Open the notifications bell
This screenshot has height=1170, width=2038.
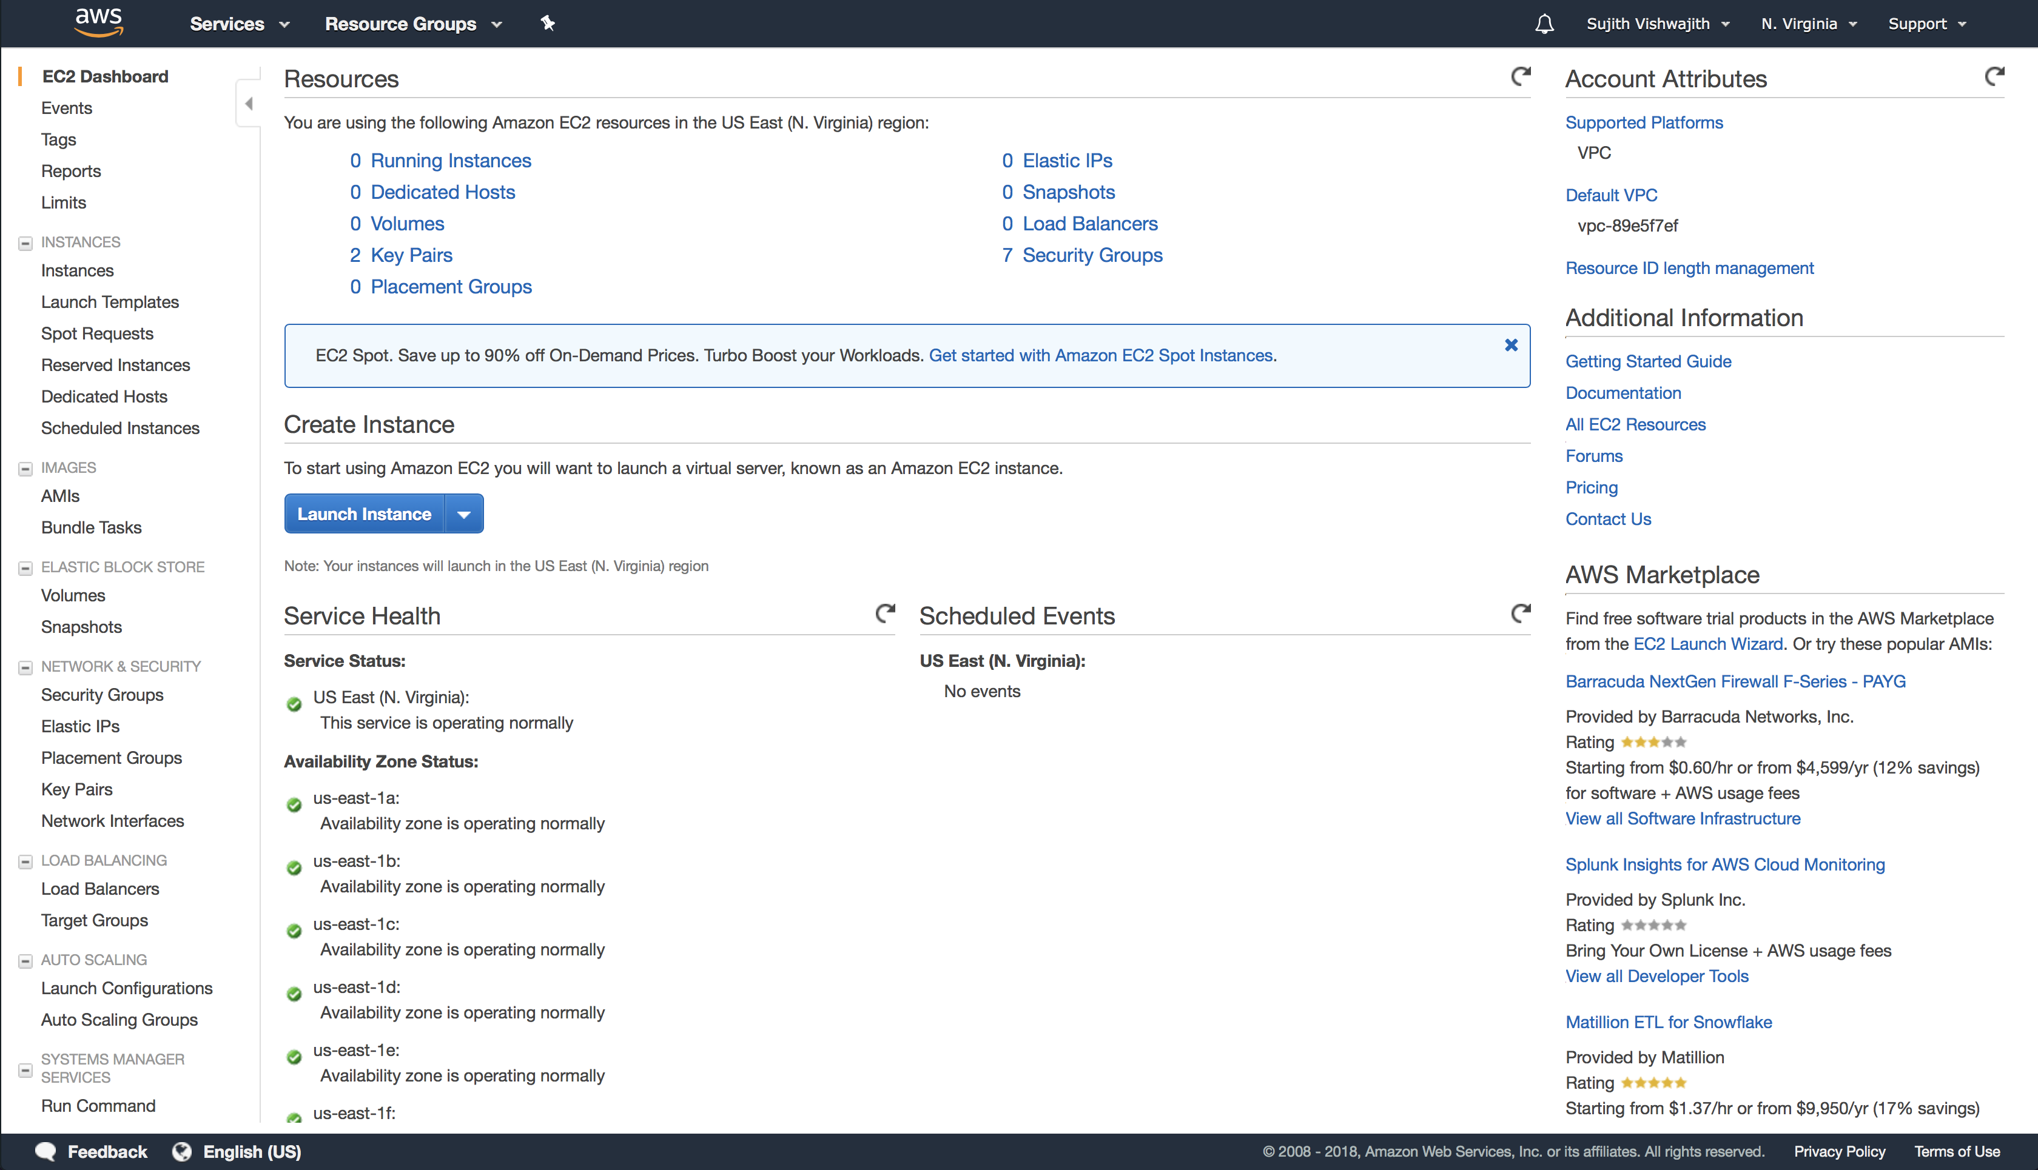click(x=1544, y=24)
